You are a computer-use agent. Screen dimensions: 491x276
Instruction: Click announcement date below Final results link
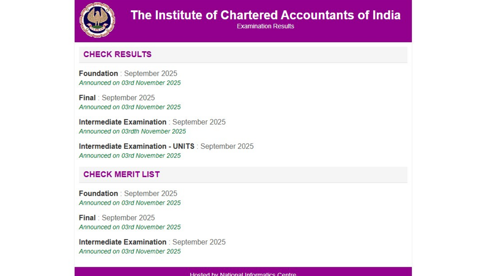pos(130,107)
